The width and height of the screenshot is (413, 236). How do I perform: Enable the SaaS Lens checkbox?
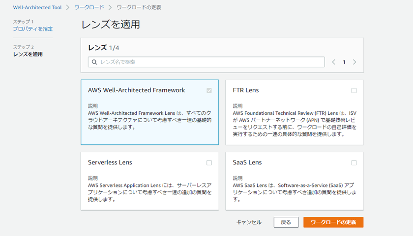[x=354, y=163]
